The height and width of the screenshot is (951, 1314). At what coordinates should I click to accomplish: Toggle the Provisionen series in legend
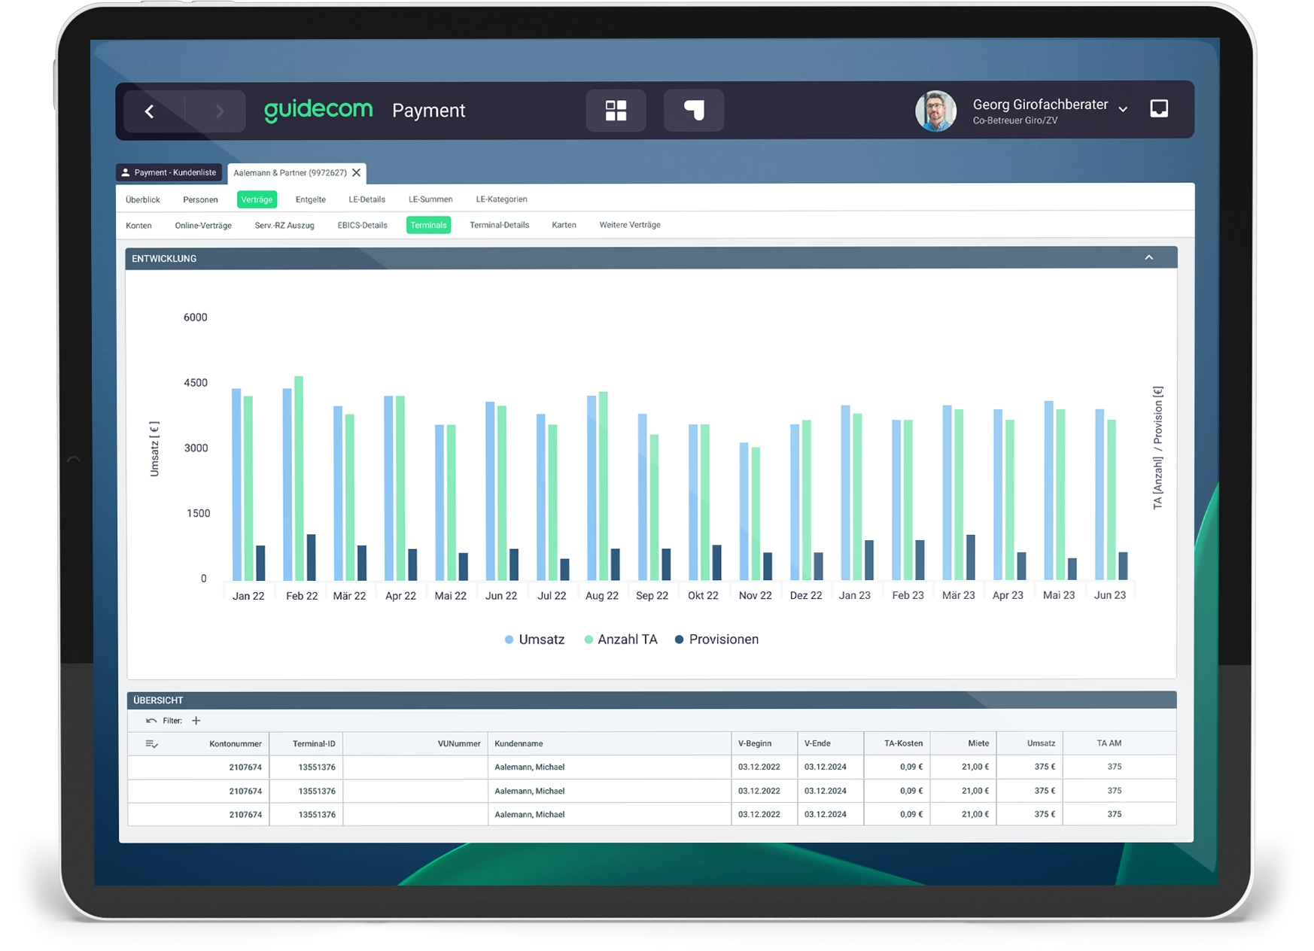coord(716,640)
